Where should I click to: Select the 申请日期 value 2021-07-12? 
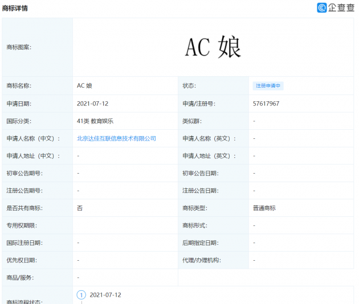tap(92, 104)
